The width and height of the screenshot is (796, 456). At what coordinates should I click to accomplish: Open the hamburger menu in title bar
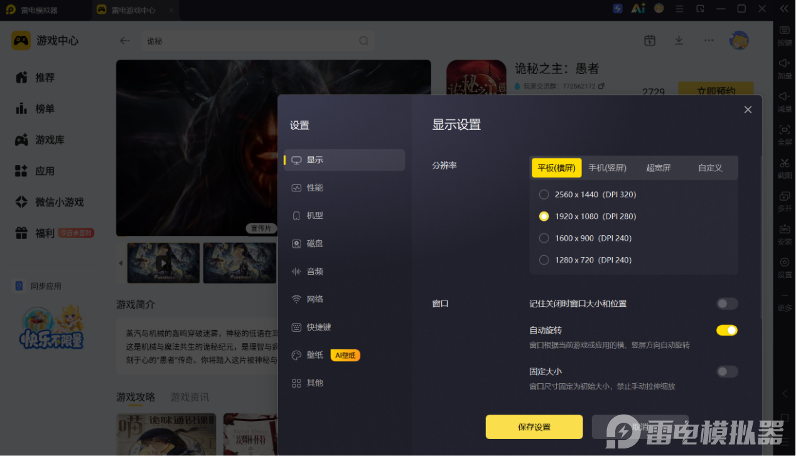(680, 8)
